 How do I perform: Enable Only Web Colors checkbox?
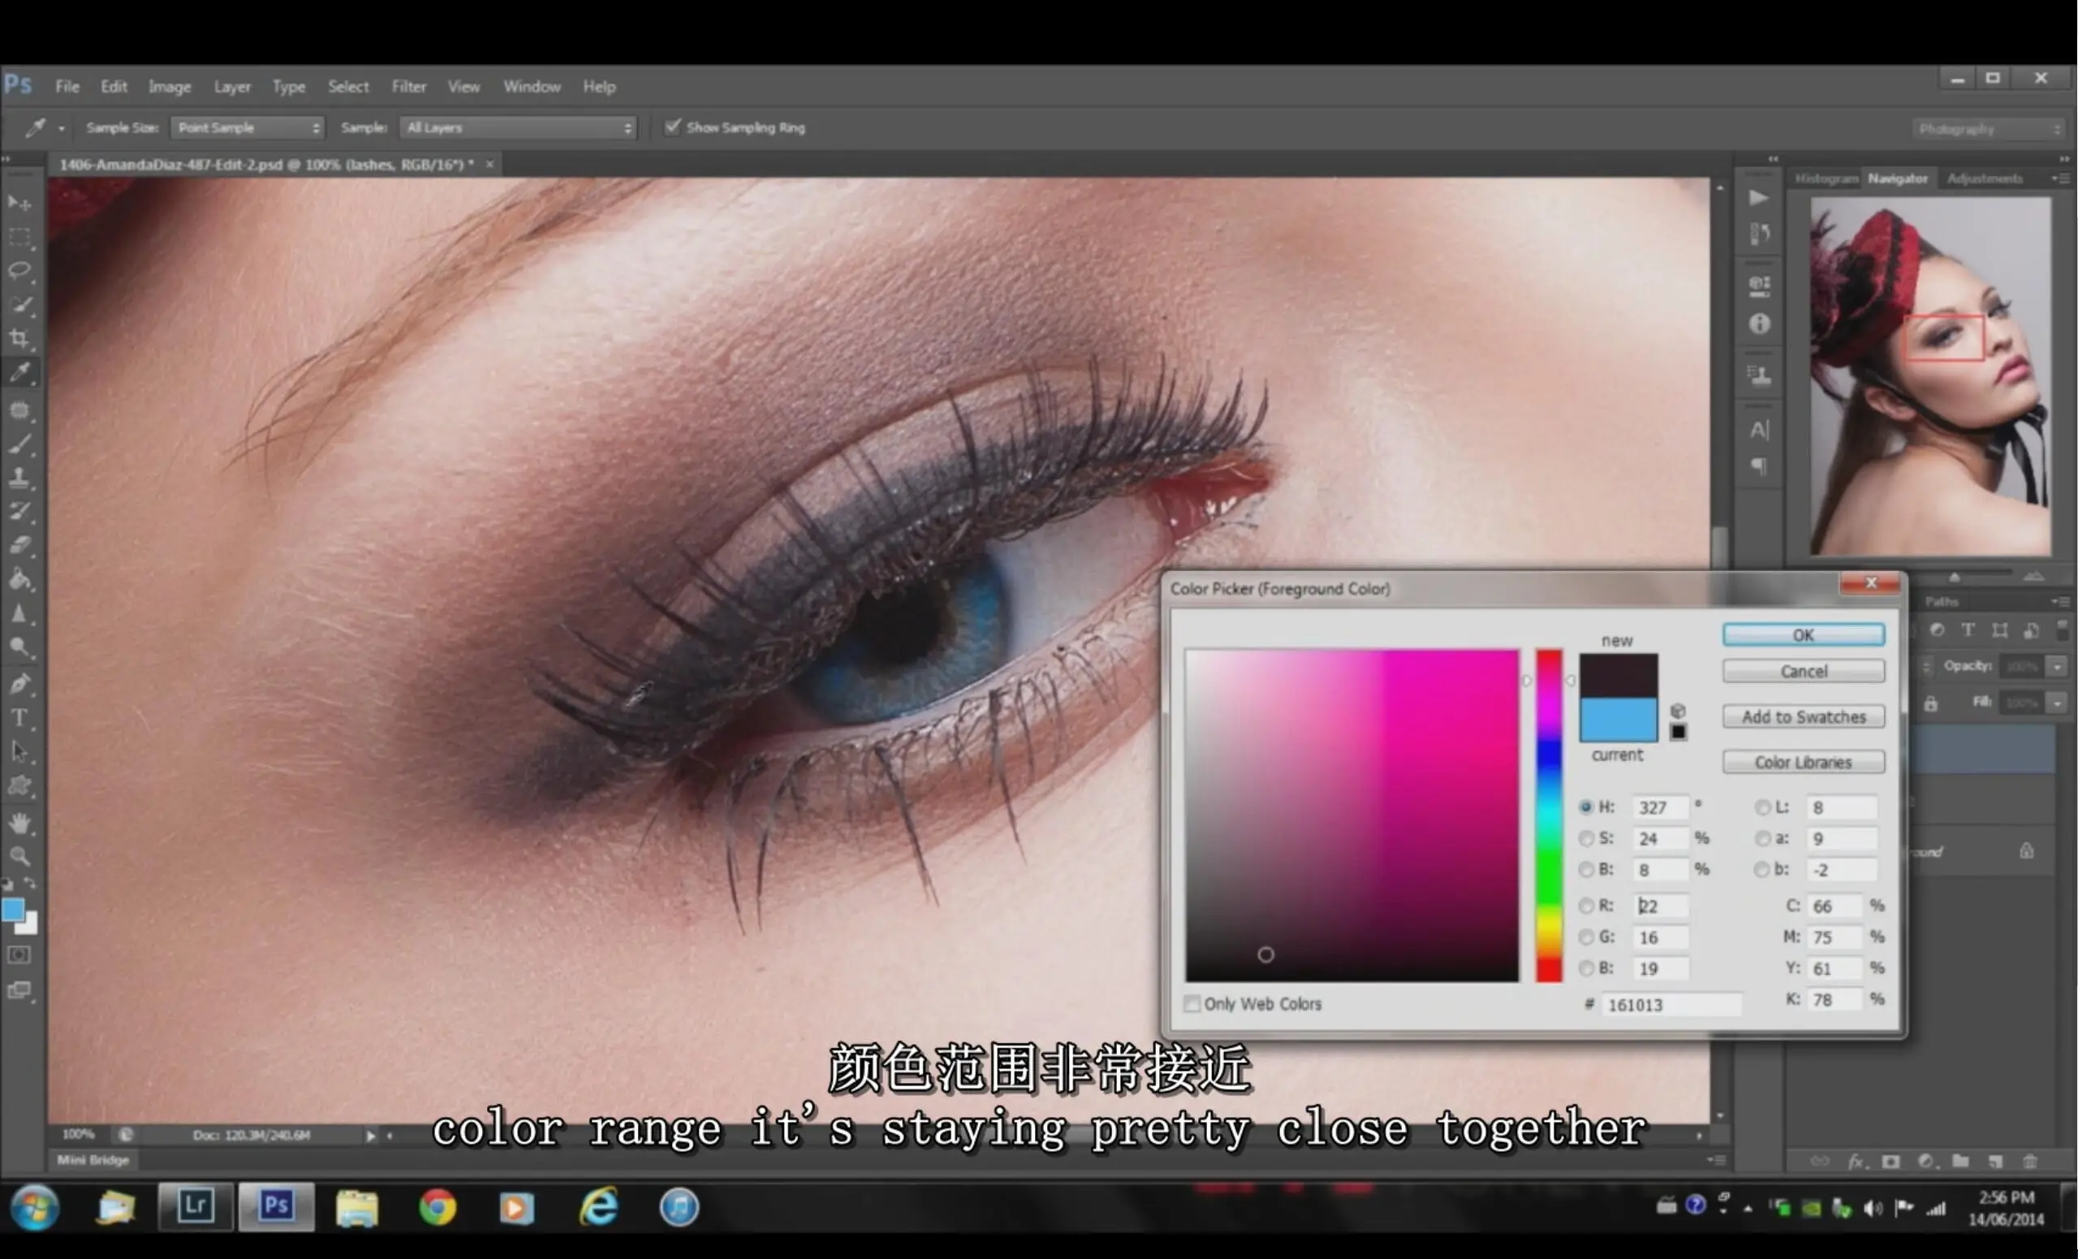[1192, 1003]
